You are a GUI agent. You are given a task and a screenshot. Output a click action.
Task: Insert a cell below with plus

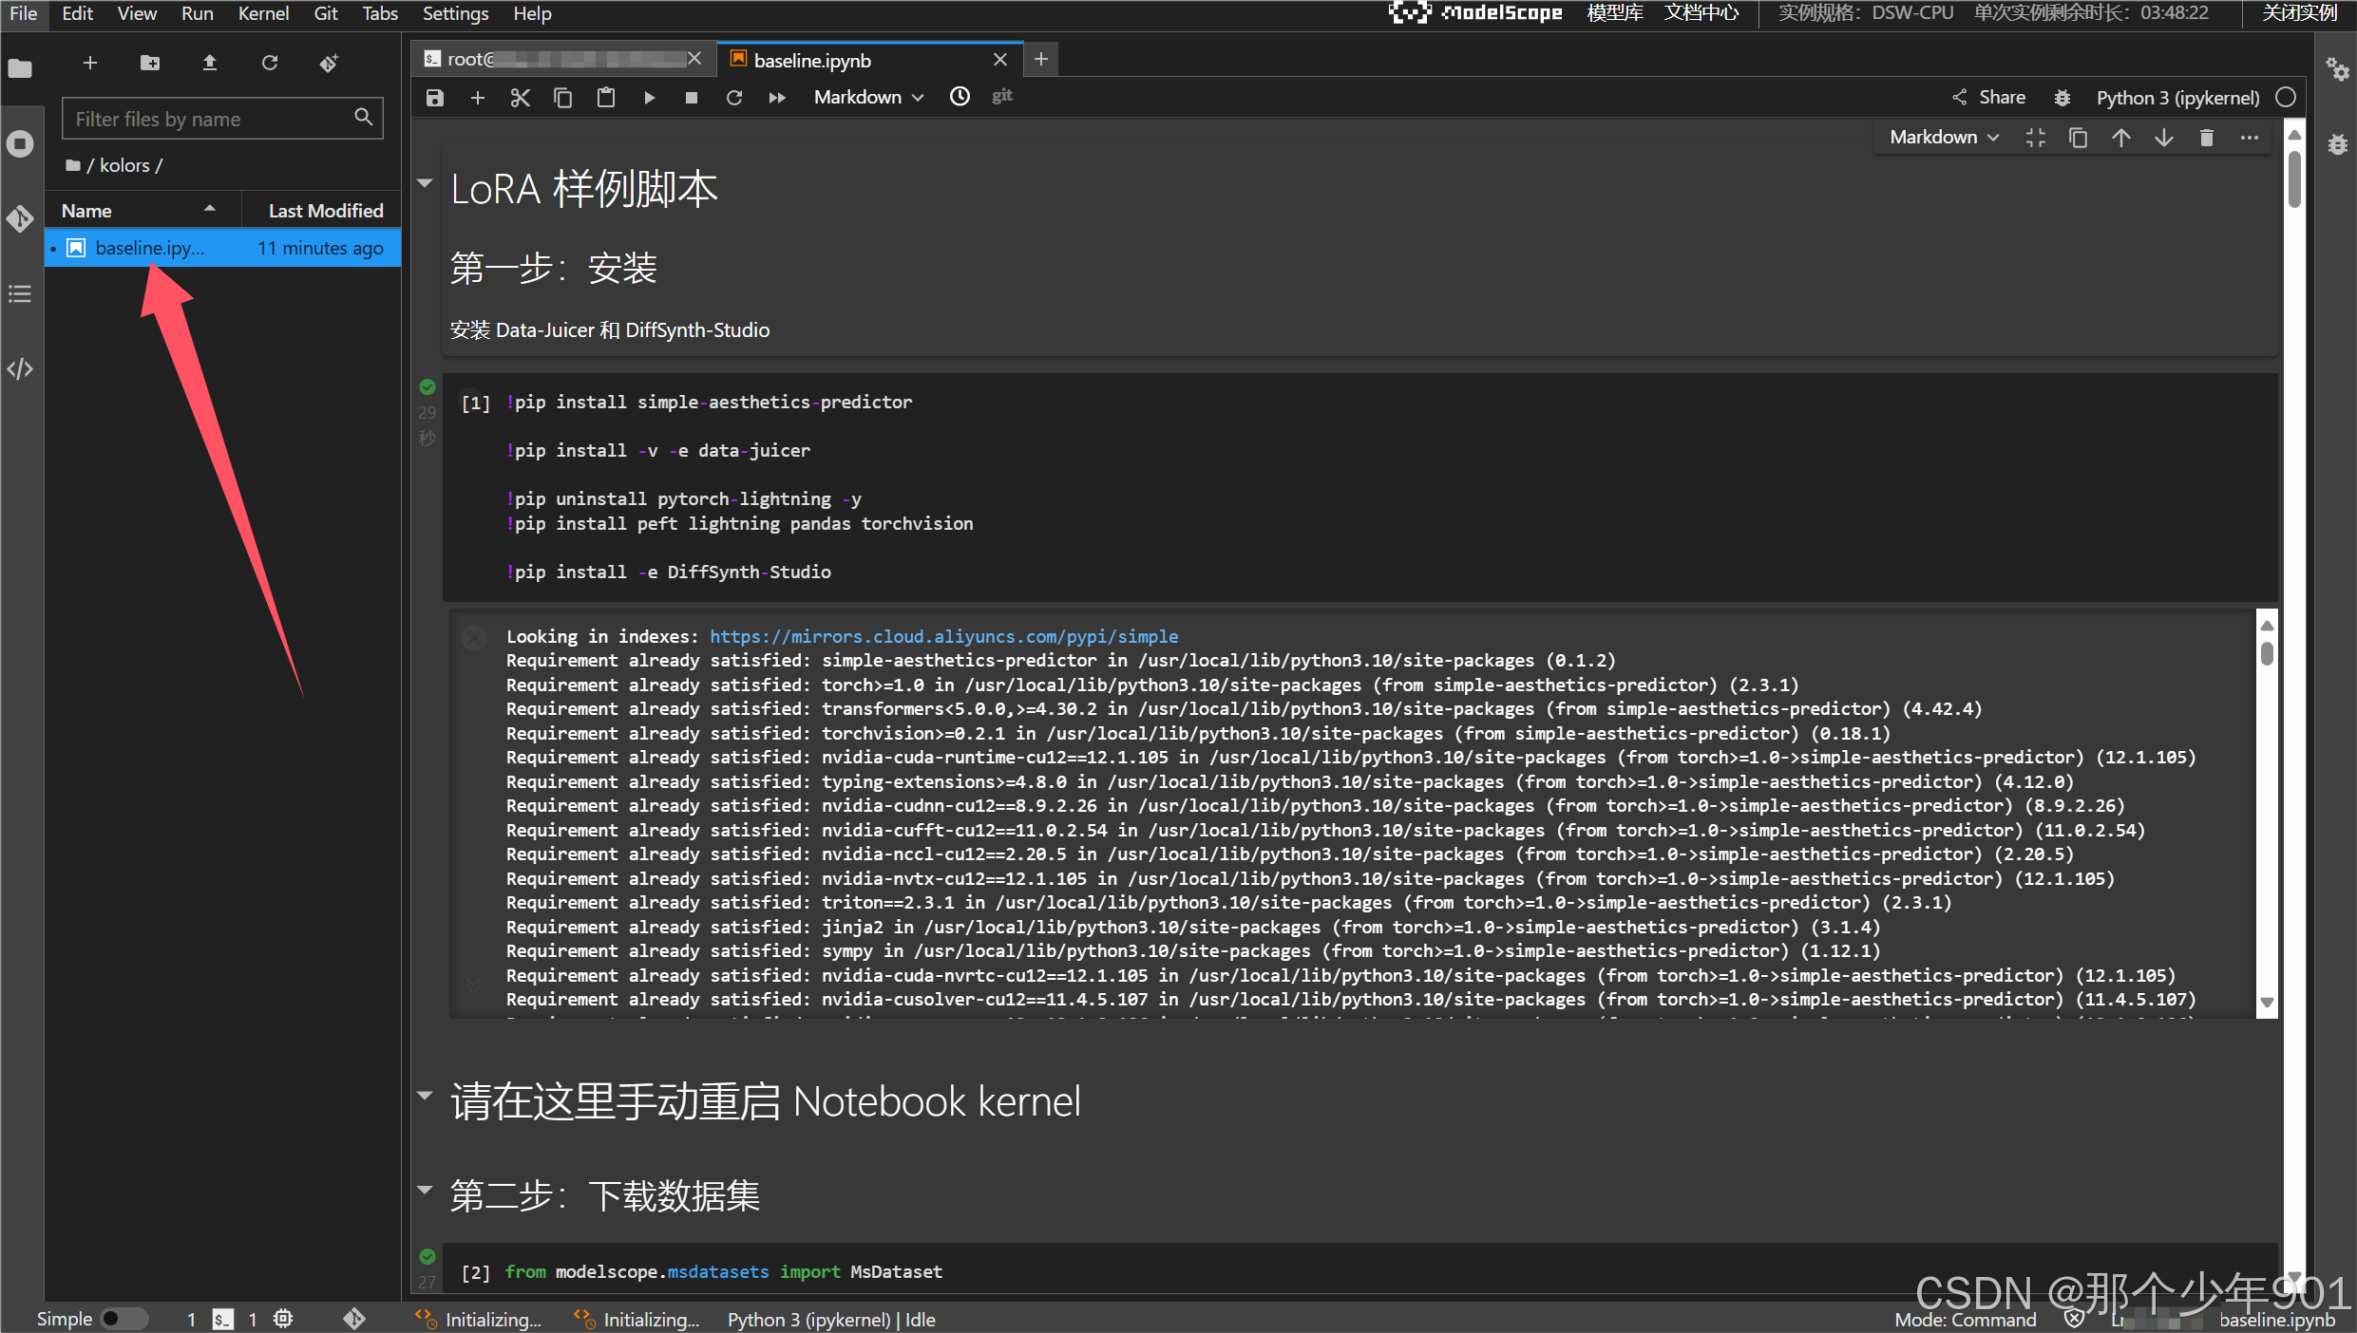pos(478,98)
